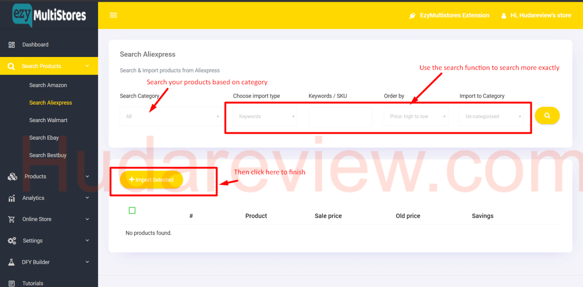This screenshot has width=583, height=287.
Task: Click the Products boxes icon
Action: [x=12, y=176]
